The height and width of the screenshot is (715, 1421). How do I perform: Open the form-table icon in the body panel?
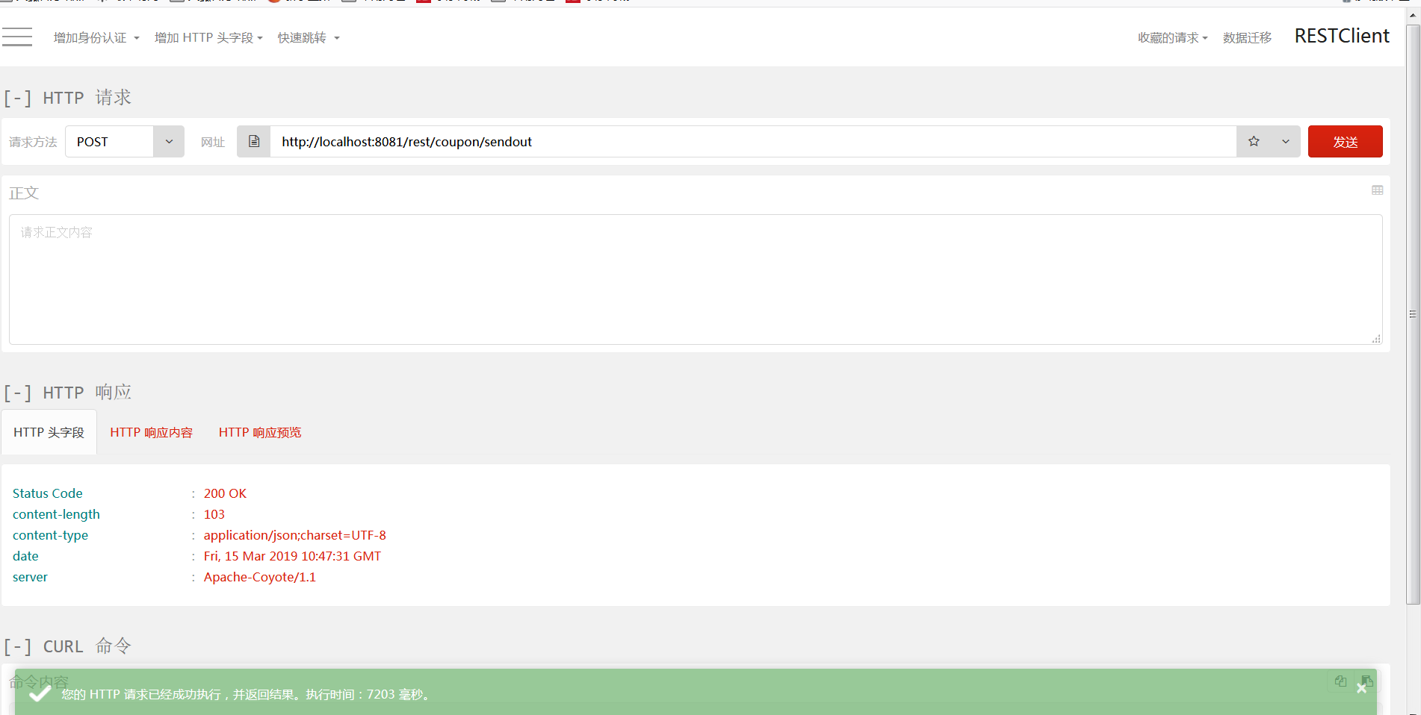tap(1377, 190)
